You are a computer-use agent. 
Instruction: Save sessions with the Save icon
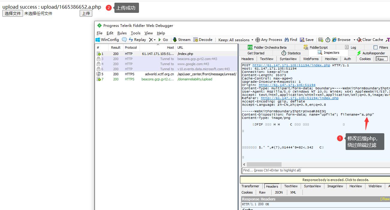pyautogui.click(x=307, y=40)
